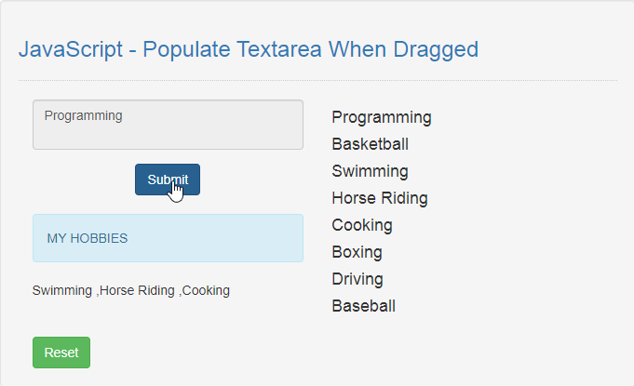This screenshot has height=386, width=634.
Task: Select Horse Riding in the large hobby list
Action: click(380, 198)
